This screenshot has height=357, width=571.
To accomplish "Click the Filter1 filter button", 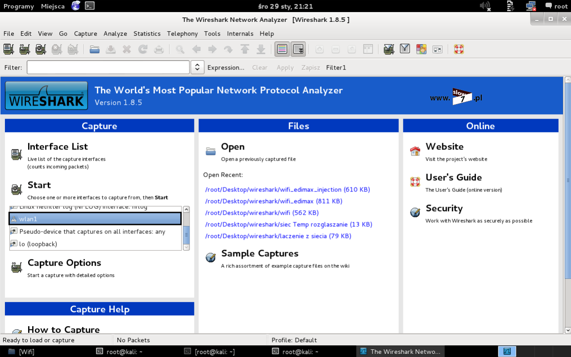I will (336, 67).
